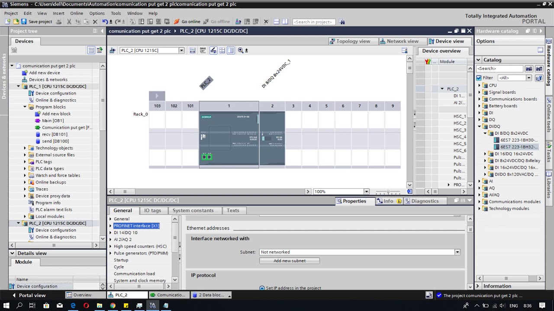
Task: Click the Add new subnet button
Action: (x=290, y=261)
